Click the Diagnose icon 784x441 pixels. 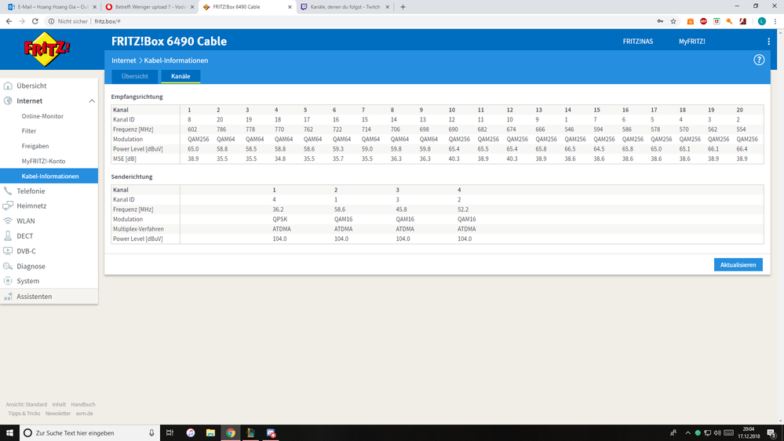[x=8, y=266]
